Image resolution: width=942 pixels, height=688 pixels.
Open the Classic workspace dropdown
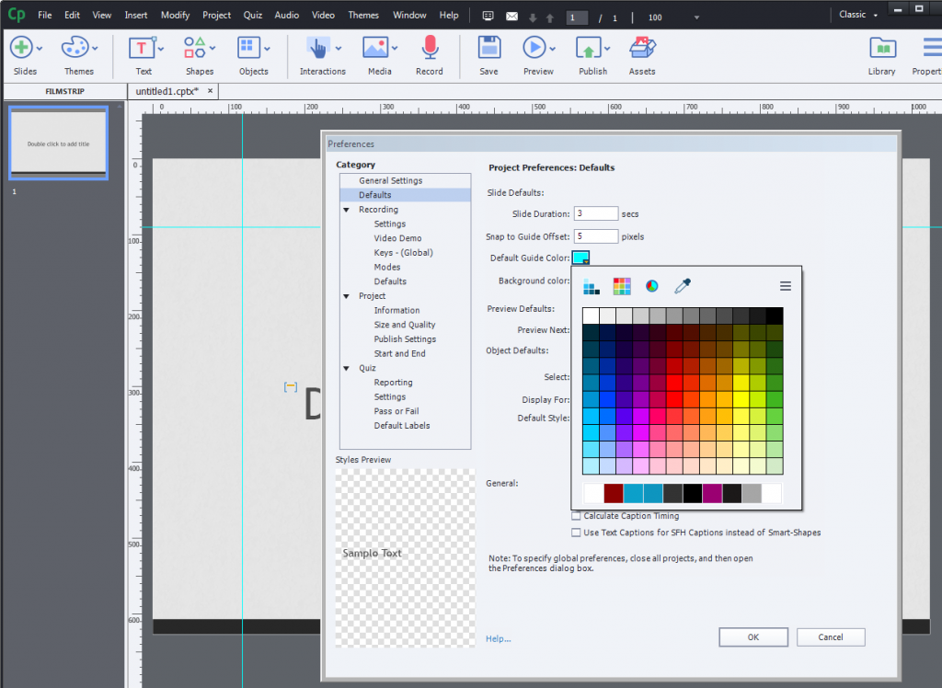tap(858, 15)
